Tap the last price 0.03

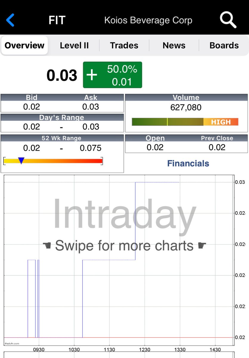(62, 75)
